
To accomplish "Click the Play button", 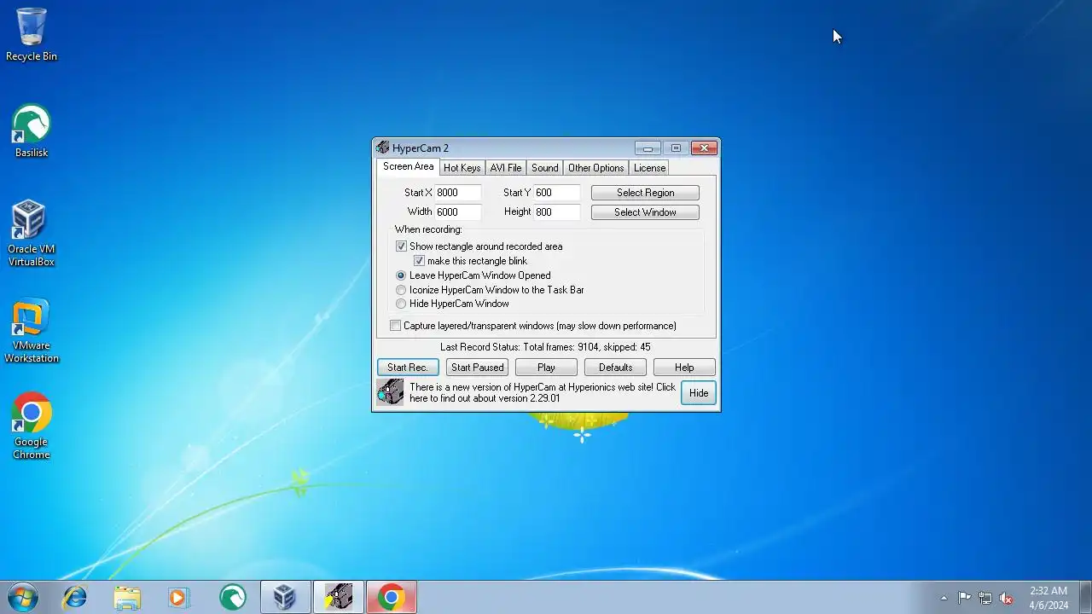I will (x=546, y=368).
